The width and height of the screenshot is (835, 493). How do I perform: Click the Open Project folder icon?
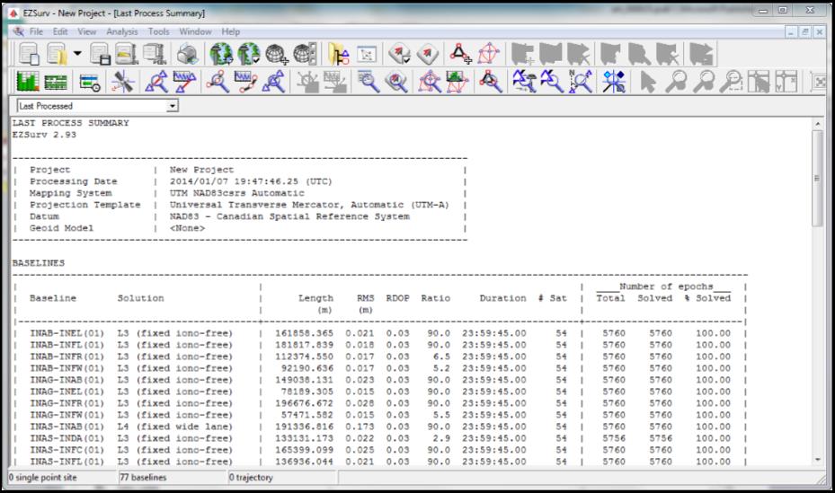pos(57,54)
